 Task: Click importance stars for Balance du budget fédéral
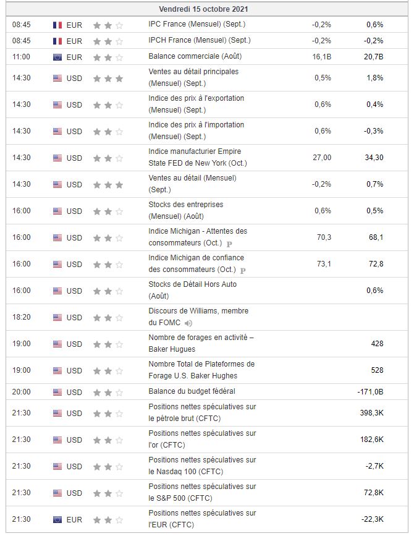pos(108,392)
